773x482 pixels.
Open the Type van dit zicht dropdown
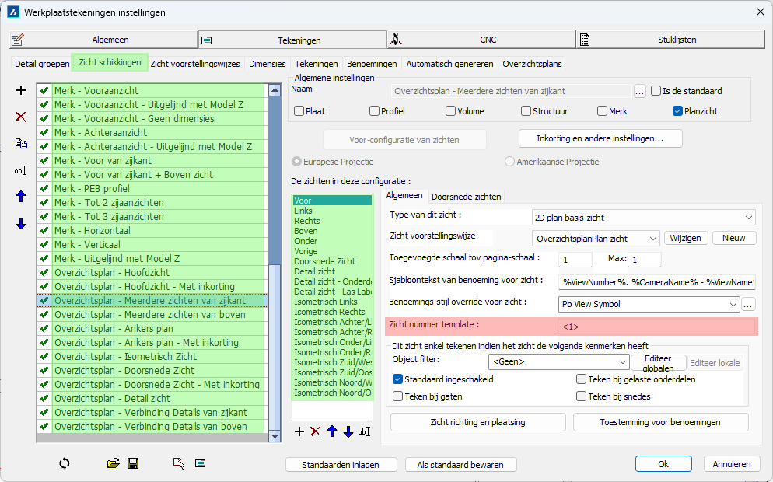(643, 217)
